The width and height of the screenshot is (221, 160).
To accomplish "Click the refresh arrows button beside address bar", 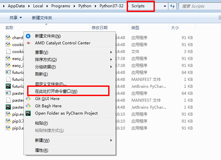I will tap(172, 6).
